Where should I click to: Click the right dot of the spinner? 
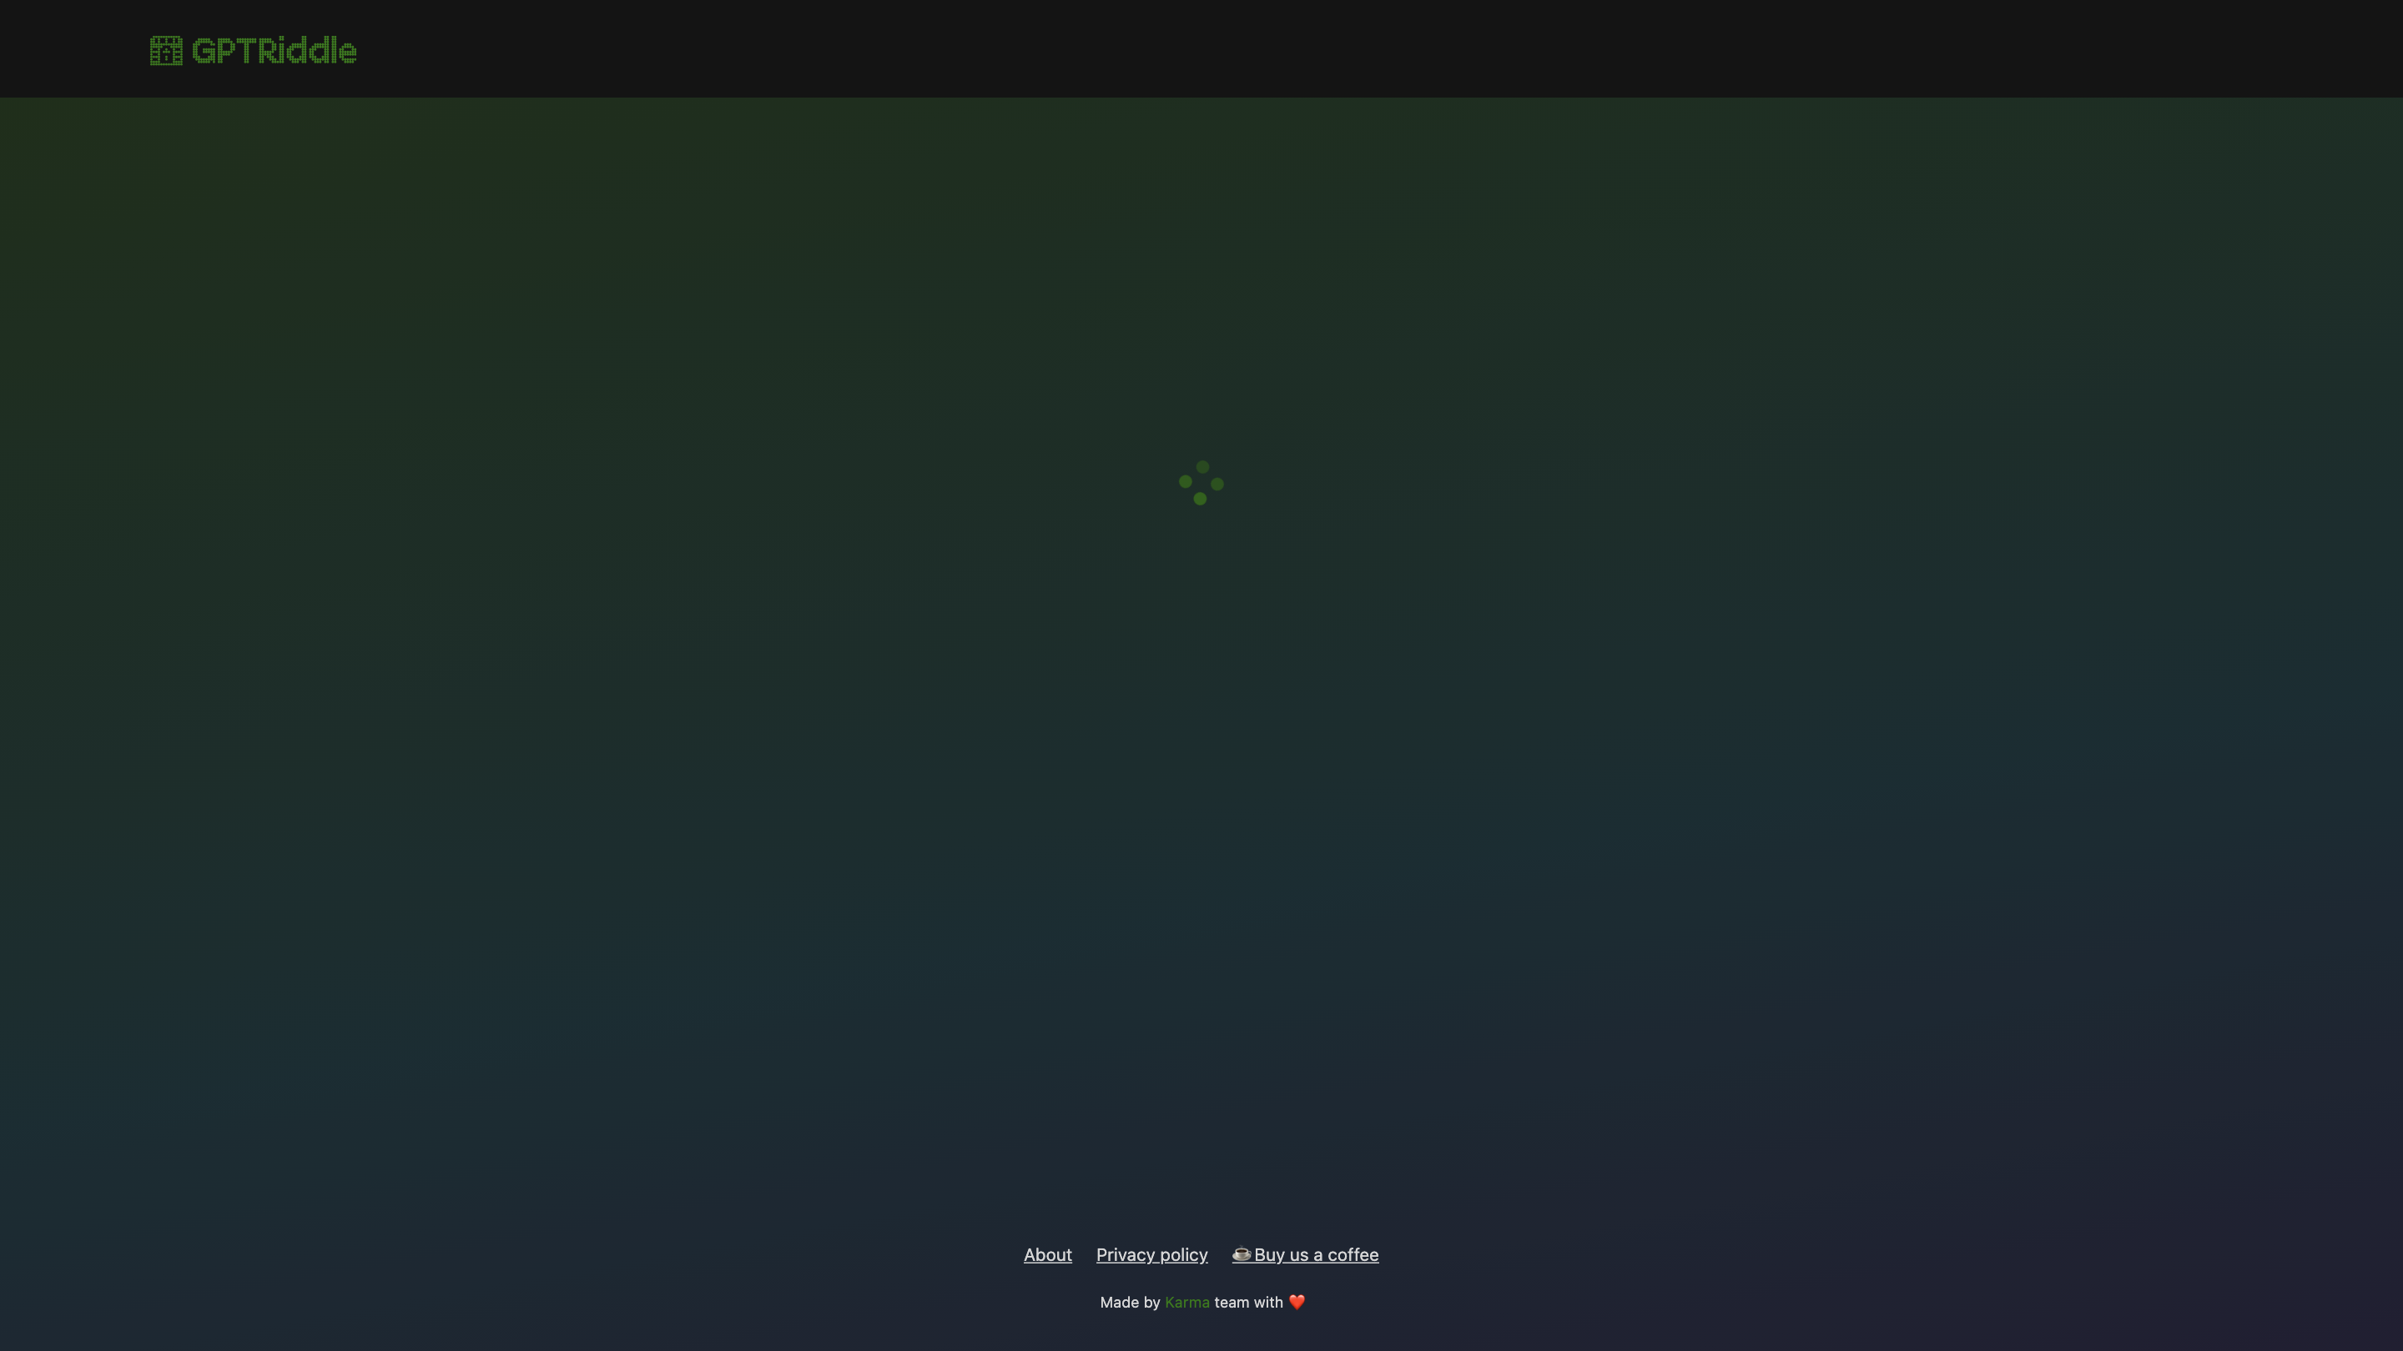(1217, 484)
